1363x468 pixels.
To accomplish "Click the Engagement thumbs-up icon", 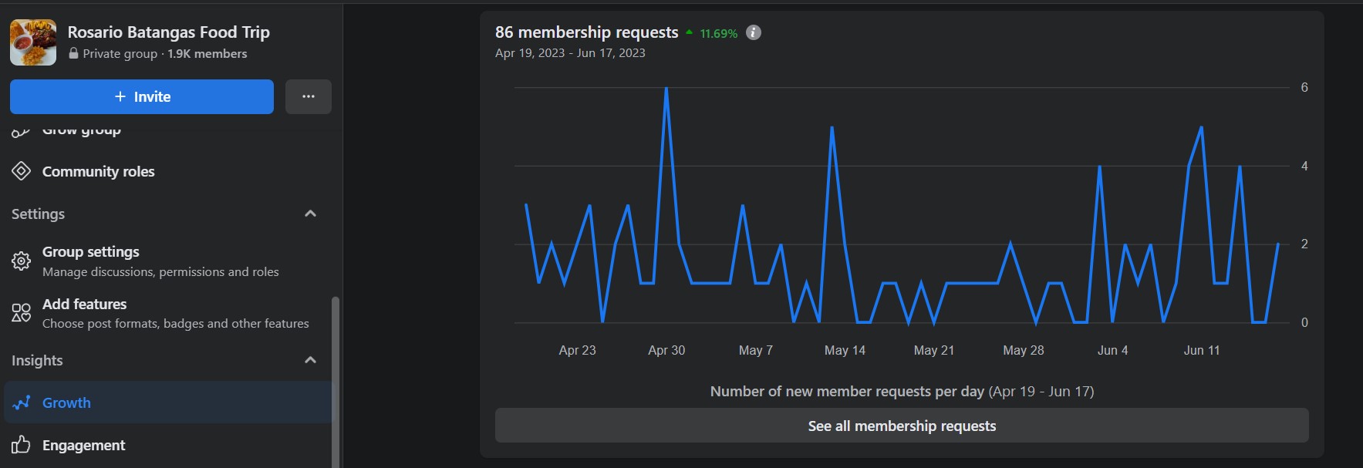I will tap(22, 445).
